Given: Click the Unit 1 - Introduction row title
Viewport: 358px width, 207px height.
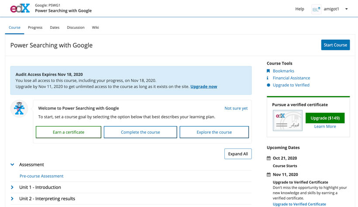Looking at the screenshot, I should 40,187.
